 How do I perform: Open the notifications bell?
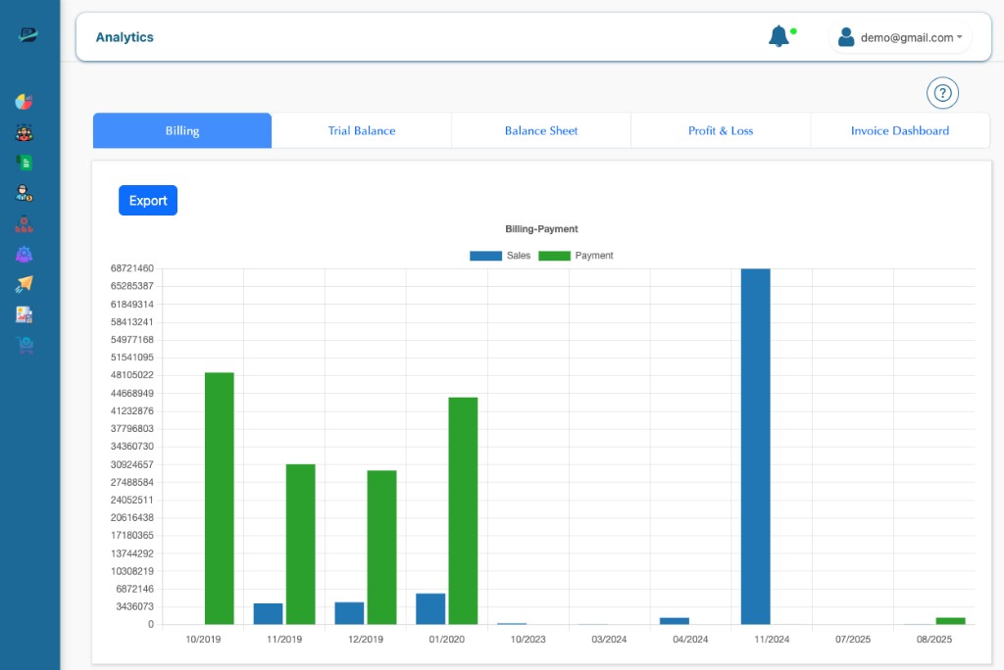[778, 36]
